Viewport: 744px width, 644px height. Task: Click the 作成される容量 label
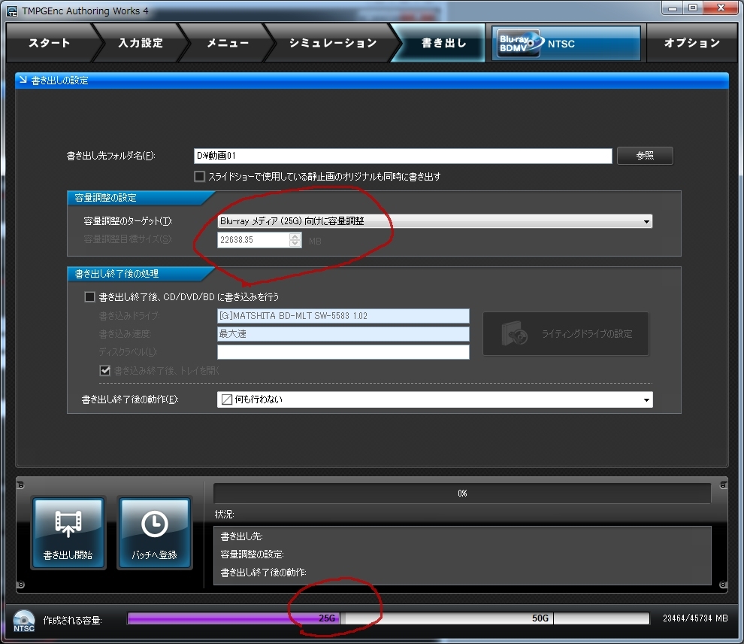point(72,620)
